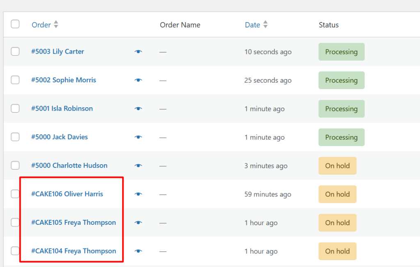Open order #CAKE105 Freya Thompson

pos(73,222)
